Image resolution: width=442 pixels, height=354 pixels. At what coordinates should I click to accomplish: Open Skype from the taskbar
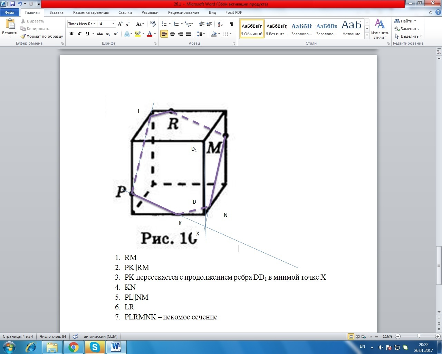tap(95, 347)
